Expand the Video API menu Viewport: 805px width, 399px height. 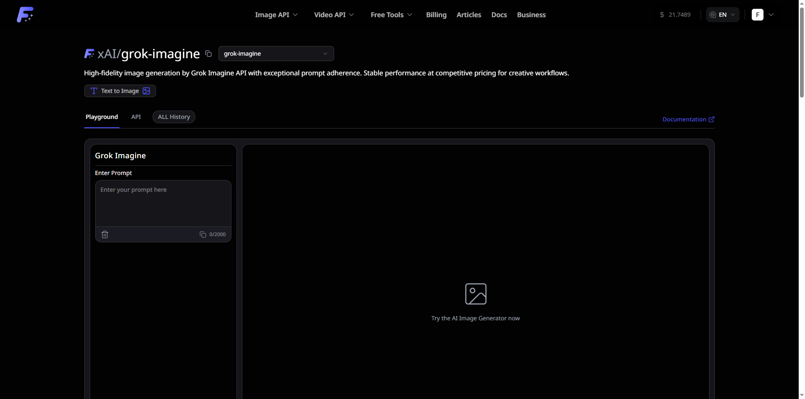[x=334, y=15]
